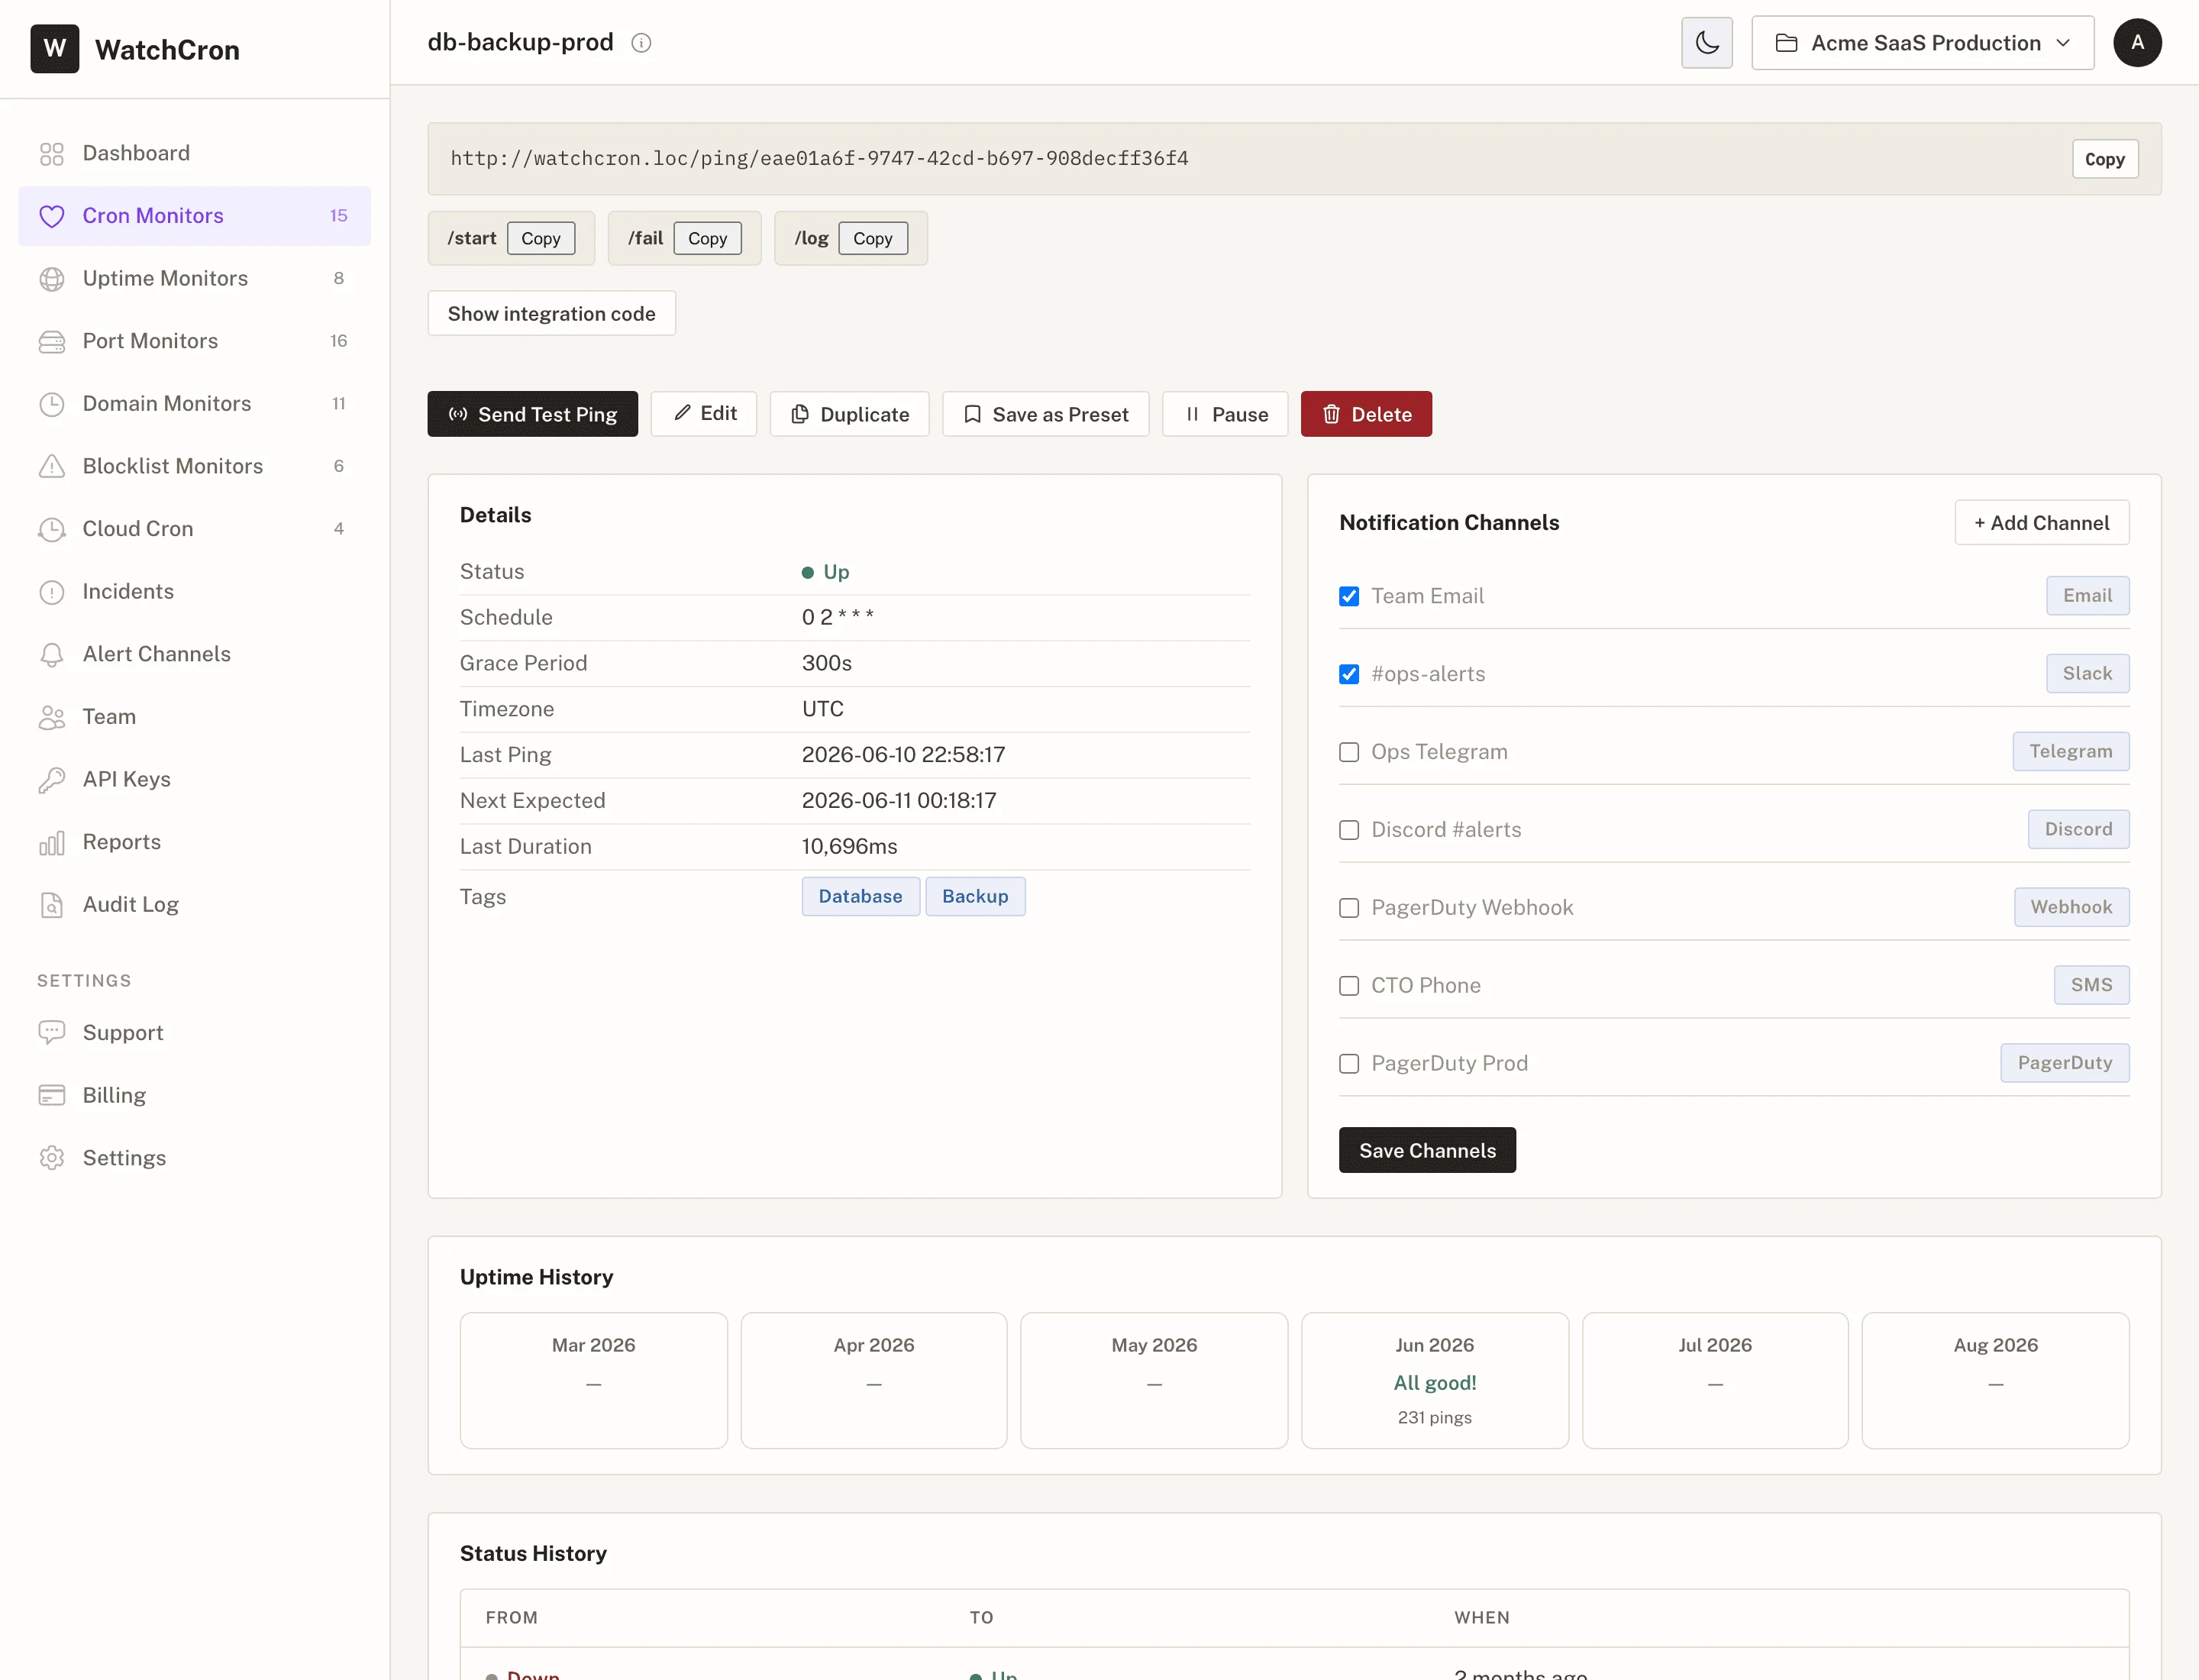The height and width of the screenshot is (1680, 2199).
Task: Duplicate the monitor
Action: point(849,414)
